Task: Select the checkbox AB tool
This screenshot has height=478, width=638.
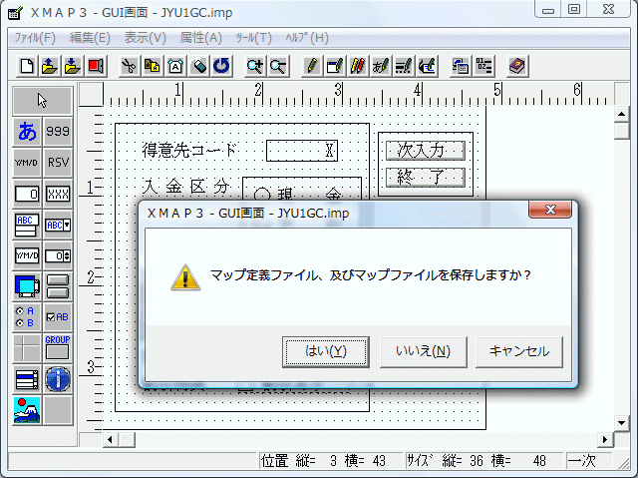Action: click(x=58, y=317)
